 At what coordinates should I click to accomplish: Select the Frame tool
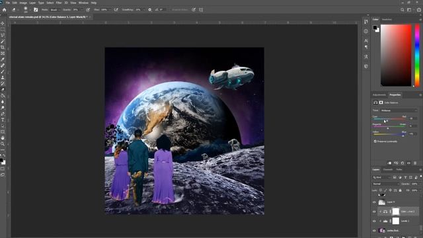pyautogui.click(x=3, y=54)
